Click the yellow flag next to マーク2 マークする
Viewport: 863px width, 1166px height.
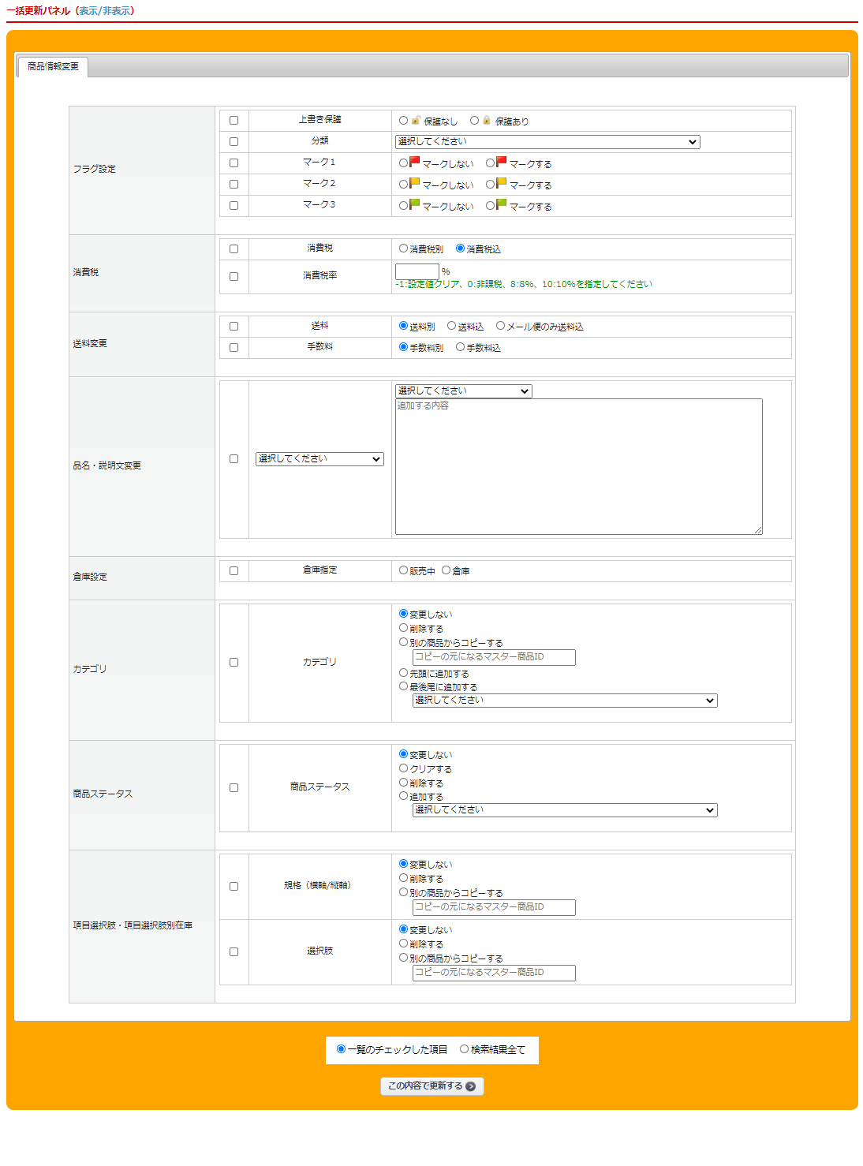pos(502,183)
